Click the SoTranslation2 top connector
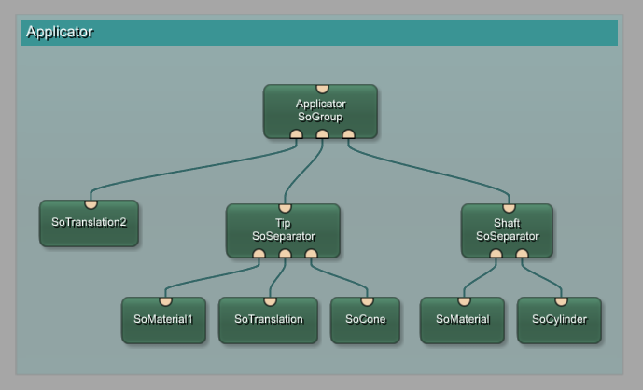The image size is (643, 390). tap(91, 204)
